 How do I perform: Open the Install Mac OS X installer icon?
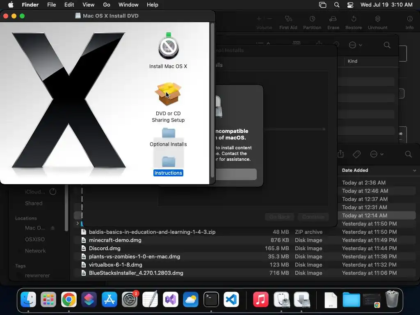click(x=168, y=46)
